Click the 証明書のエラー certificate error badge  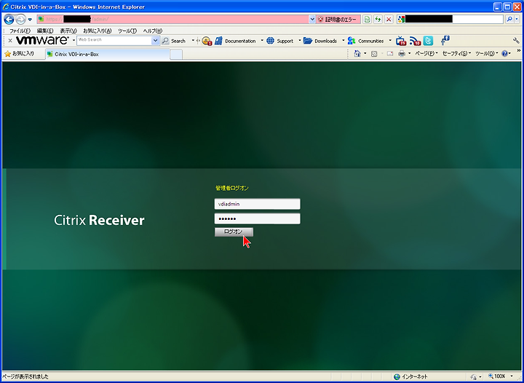[338, 20]
